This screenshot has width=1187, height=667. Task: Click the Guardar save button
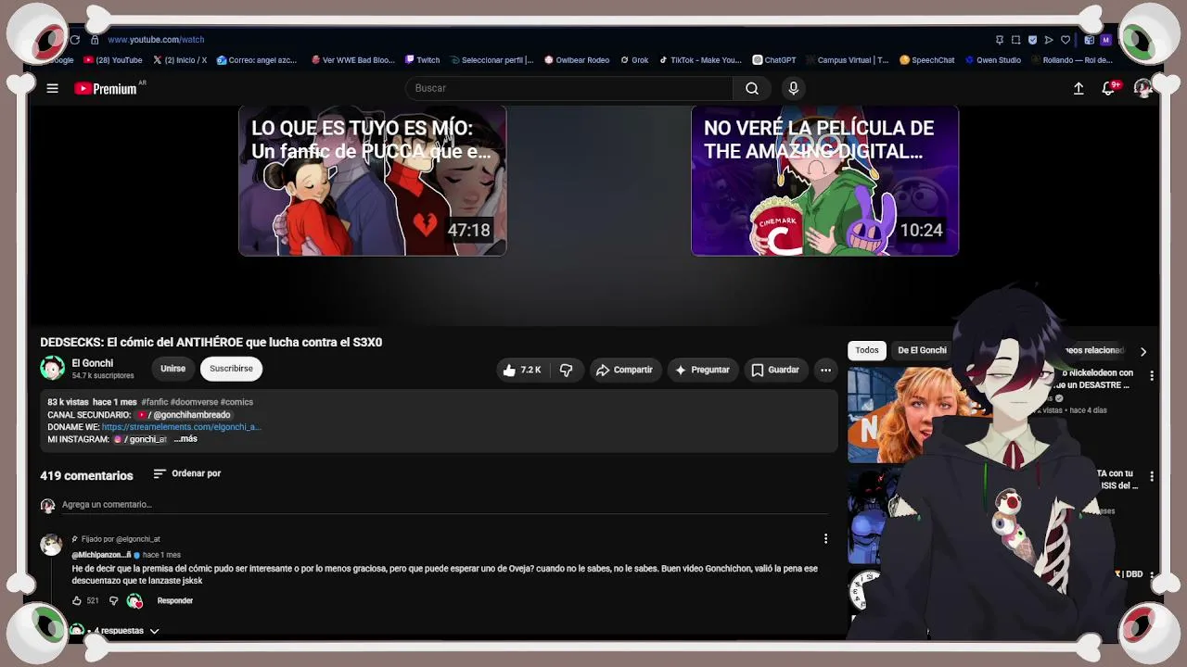[775, 370]
